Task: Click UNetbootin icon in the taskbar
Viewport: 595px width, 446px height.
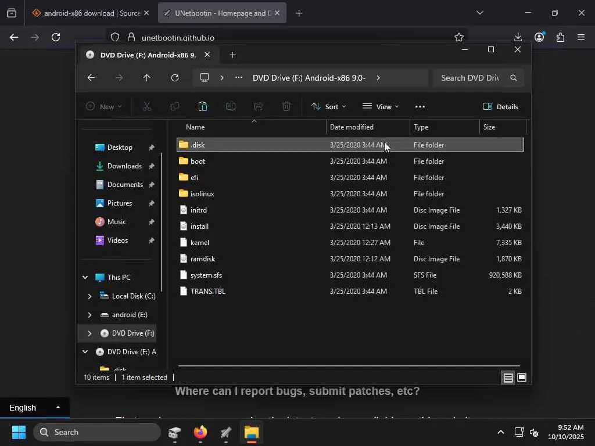Action: coord(226,432)
